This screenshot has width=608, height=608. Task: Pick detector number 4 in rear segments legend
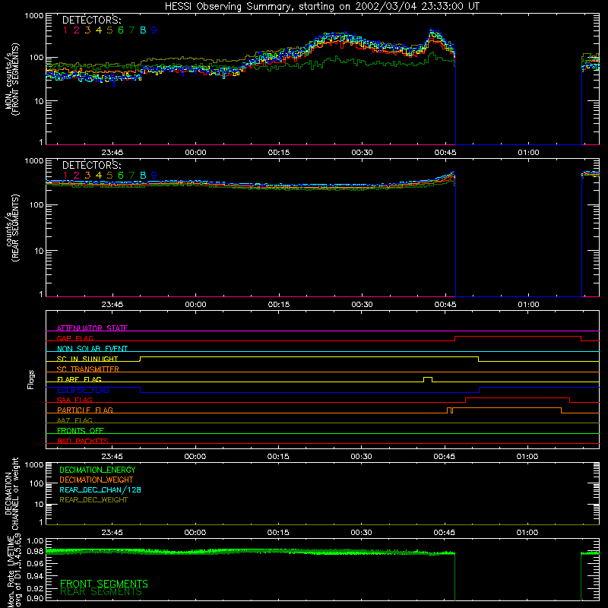click(x=99, y=176)
